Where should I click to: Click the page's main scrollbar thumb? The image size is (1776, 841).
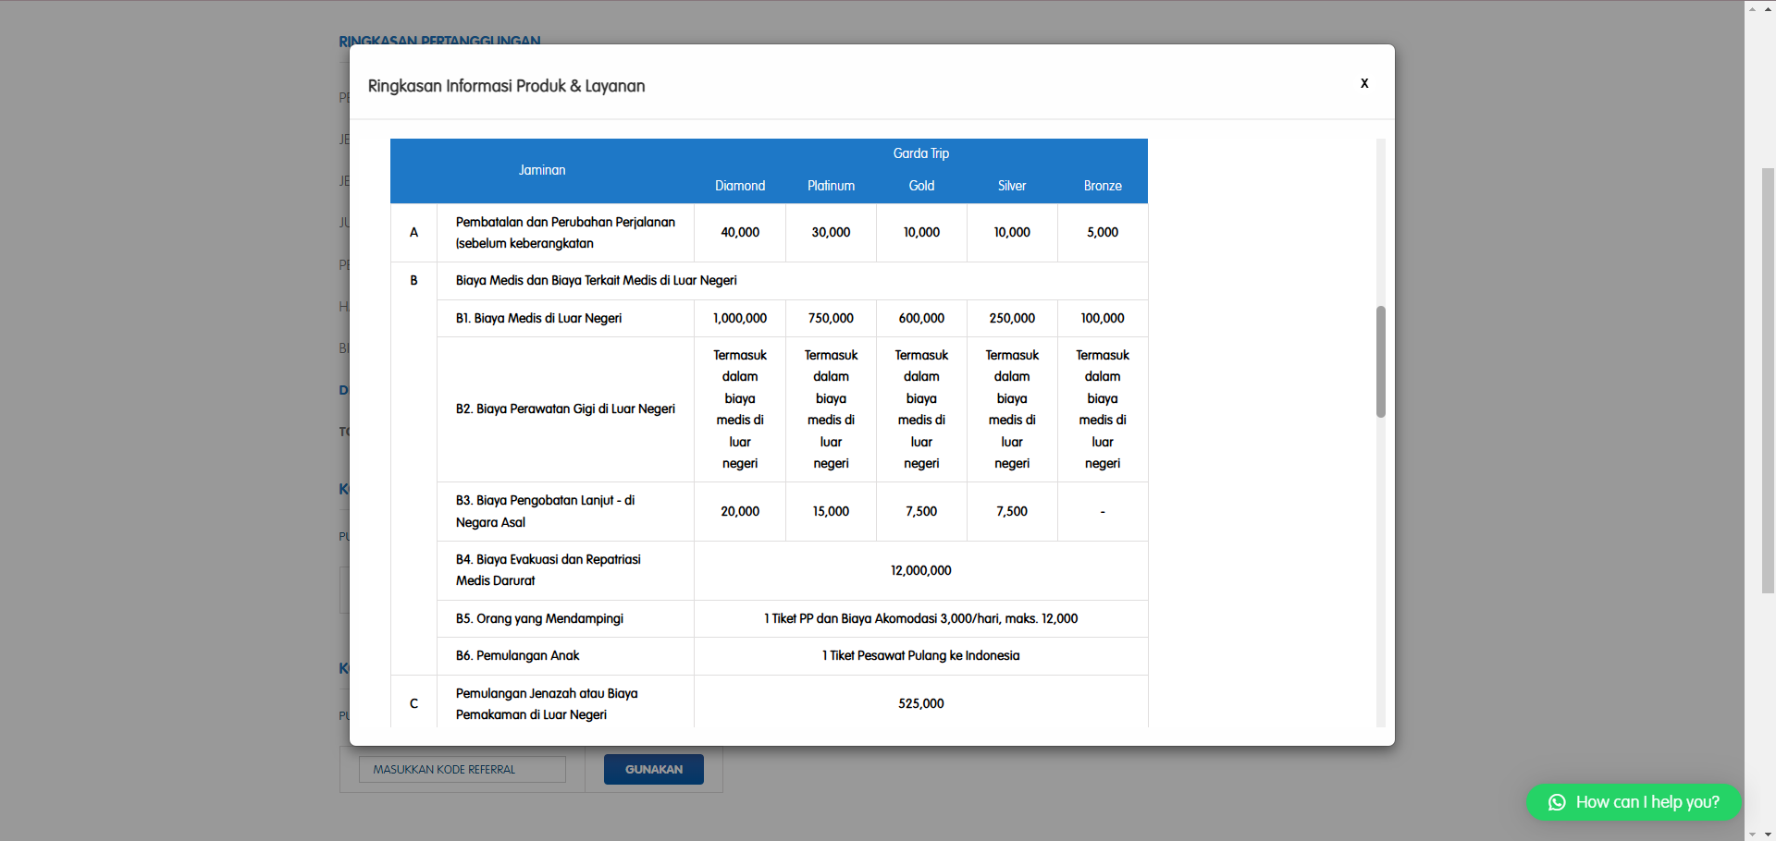point(1768,380)
